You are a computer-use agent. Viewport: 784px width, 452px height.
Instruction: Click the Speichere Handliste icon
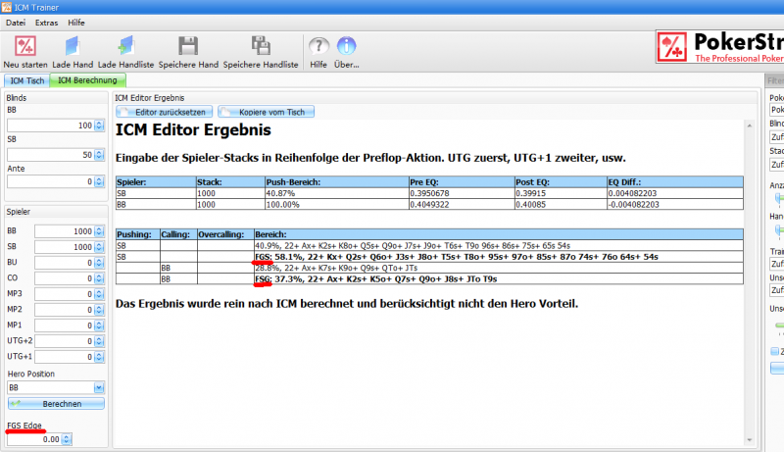pos(261,46)
